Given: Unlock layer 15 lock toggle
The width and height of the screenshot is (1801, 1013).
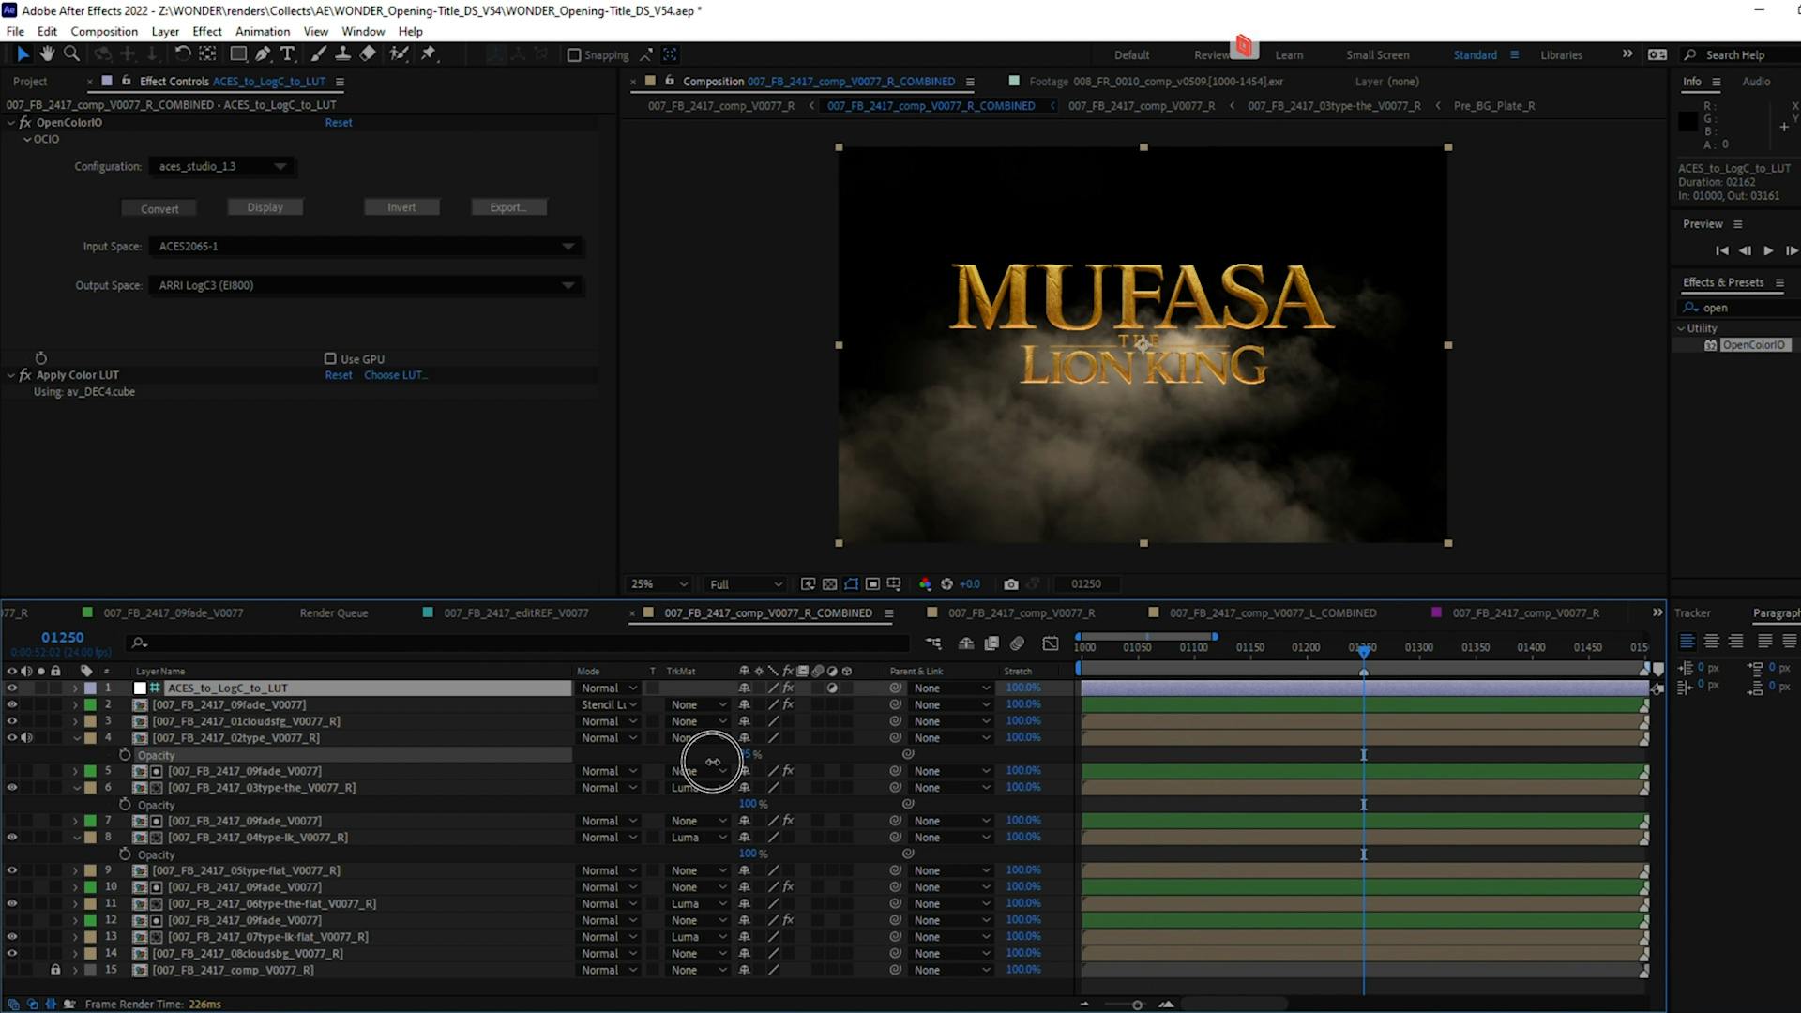Looking at the screenshot, I should [x=55, y=970].
